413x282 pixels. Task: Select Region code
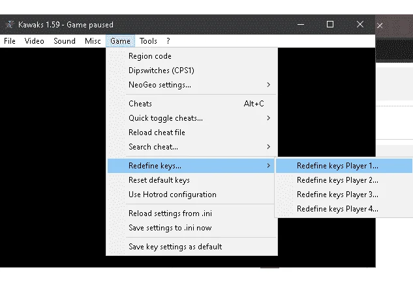pos(192,56)
